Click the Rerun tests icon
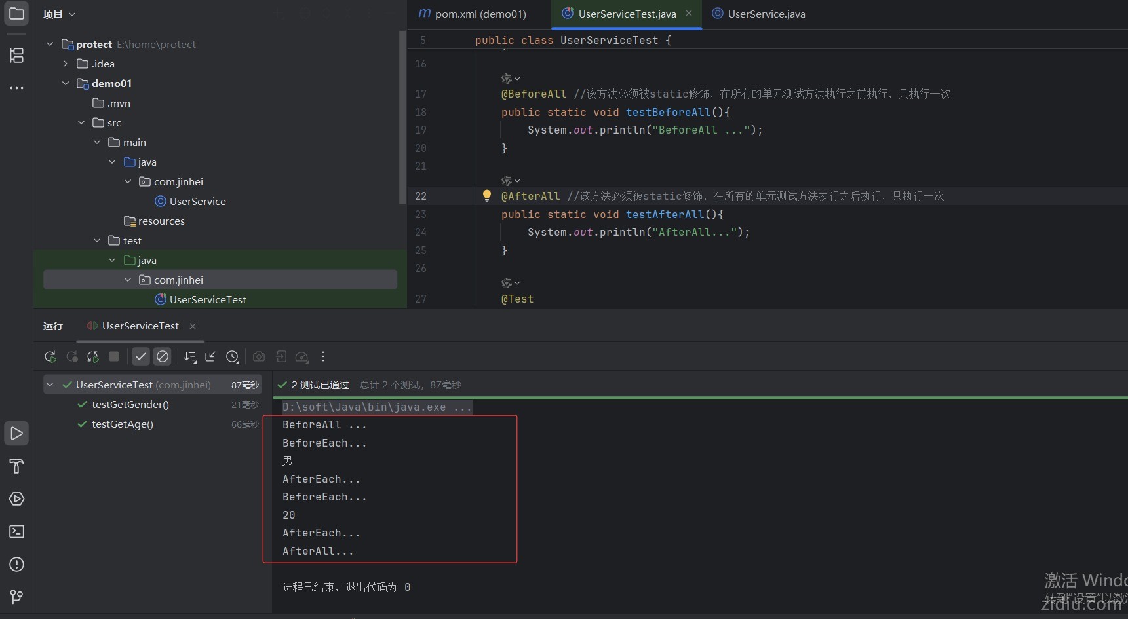 (50, 356)
